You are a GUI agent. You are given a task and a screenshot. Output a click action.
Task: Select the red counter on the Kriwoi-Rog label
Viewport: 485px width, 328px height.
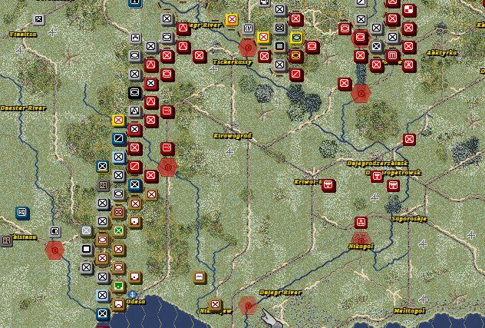[328, 186]
